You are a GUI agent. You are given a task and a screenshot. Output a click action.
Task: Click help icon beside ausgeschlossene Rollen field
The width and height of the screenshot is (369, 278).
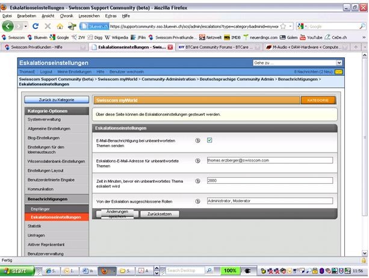[x=197, y=201]
